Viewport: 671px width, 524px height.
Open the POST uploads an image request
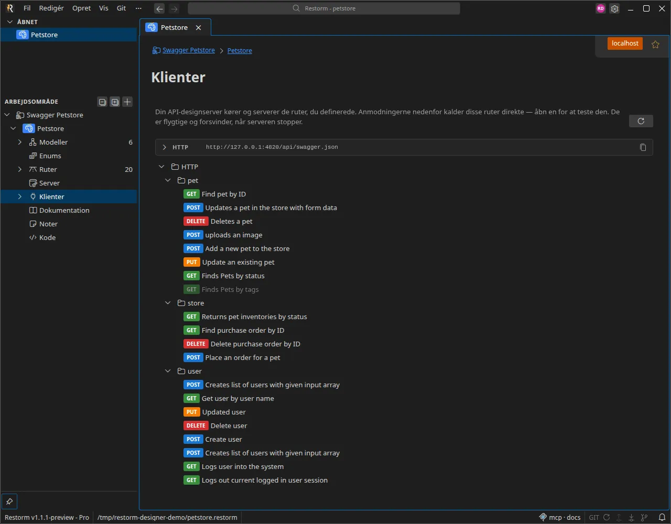pos(223,235)
